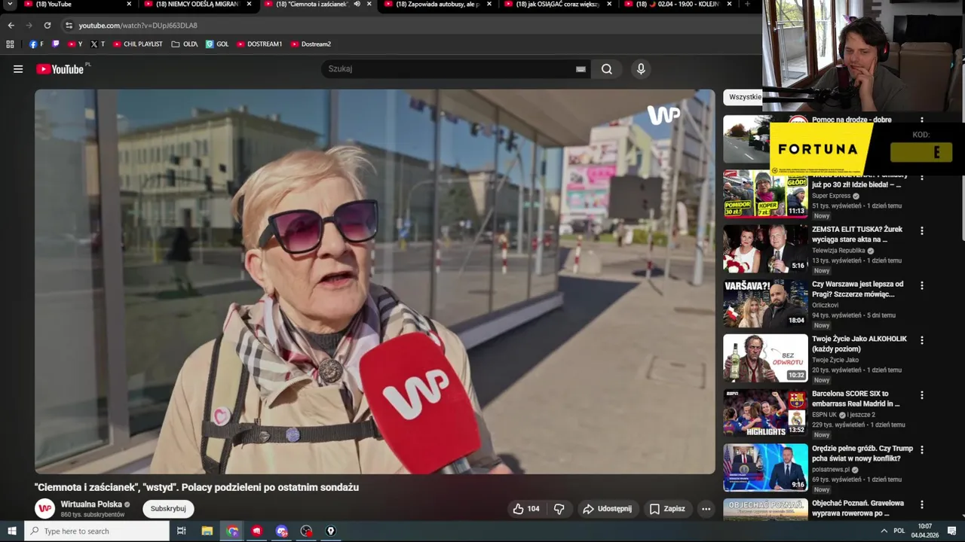This screenshot has width=965, height=542.
Task: Open options for 'ZEMSTA ELIT TUSKA' video
Action: [x=921, y=231]
